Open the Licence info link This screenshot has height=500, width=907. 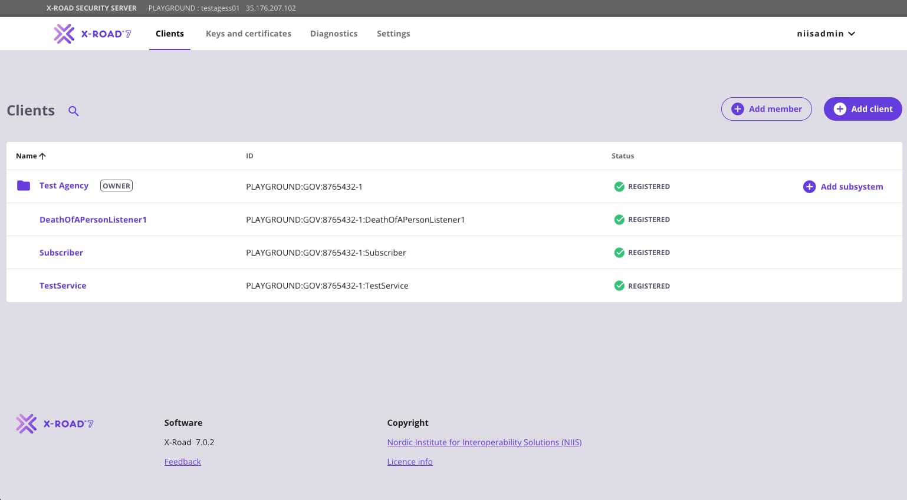(x=410, y=462)
